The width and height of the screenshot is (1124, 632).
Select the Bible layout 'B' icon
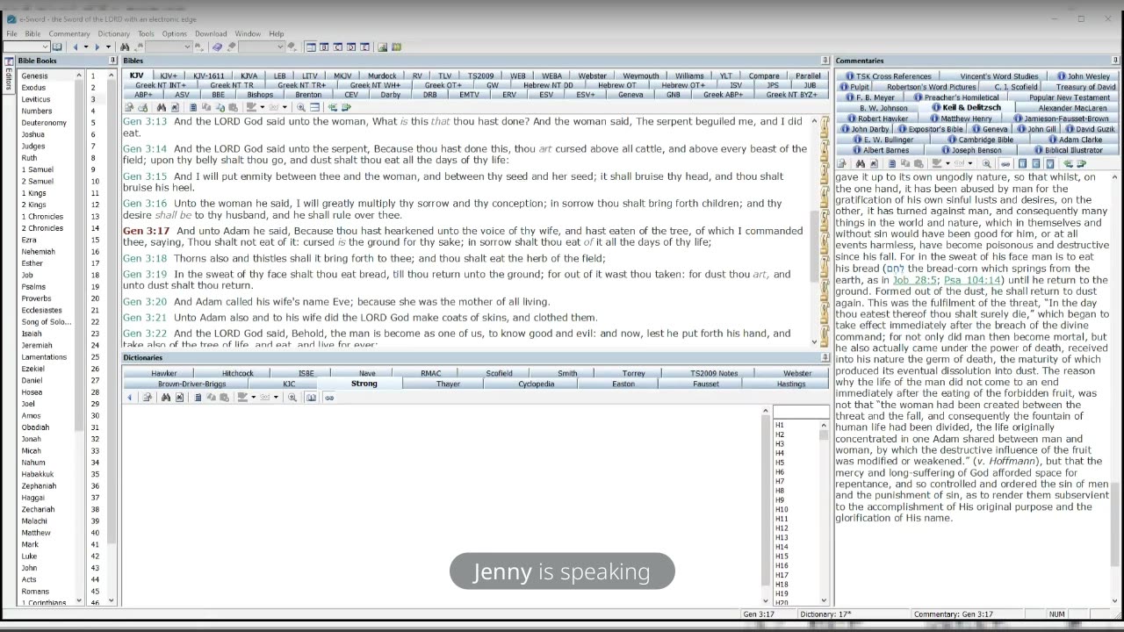point(324,47)
